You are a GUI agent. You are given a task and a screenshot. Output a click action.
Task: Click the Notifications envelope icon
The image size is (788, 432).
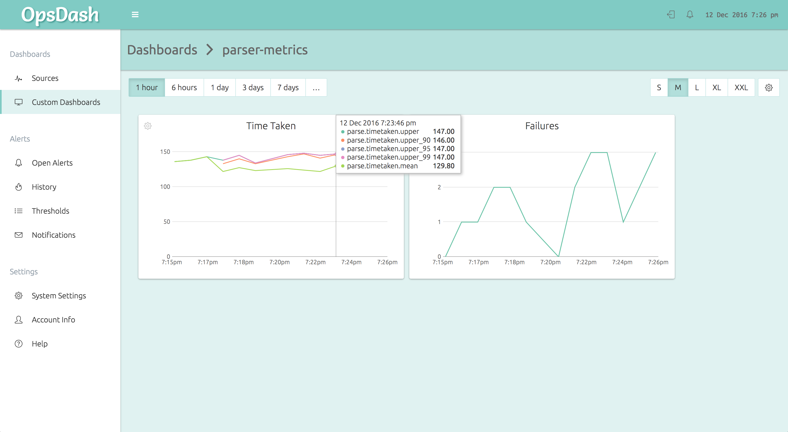(x=19, y=235)
